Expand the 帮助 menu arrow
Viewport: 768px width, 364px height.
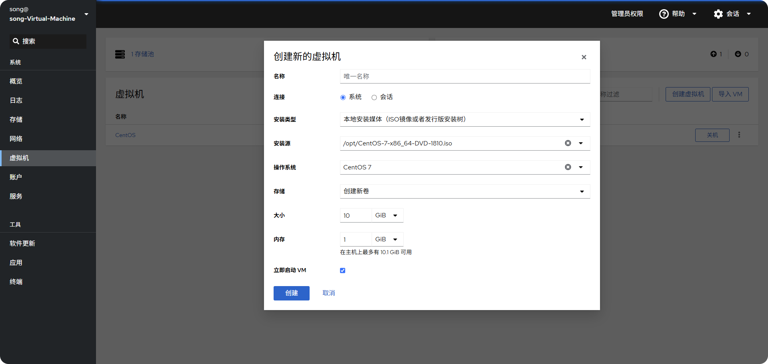pos(694,14)
